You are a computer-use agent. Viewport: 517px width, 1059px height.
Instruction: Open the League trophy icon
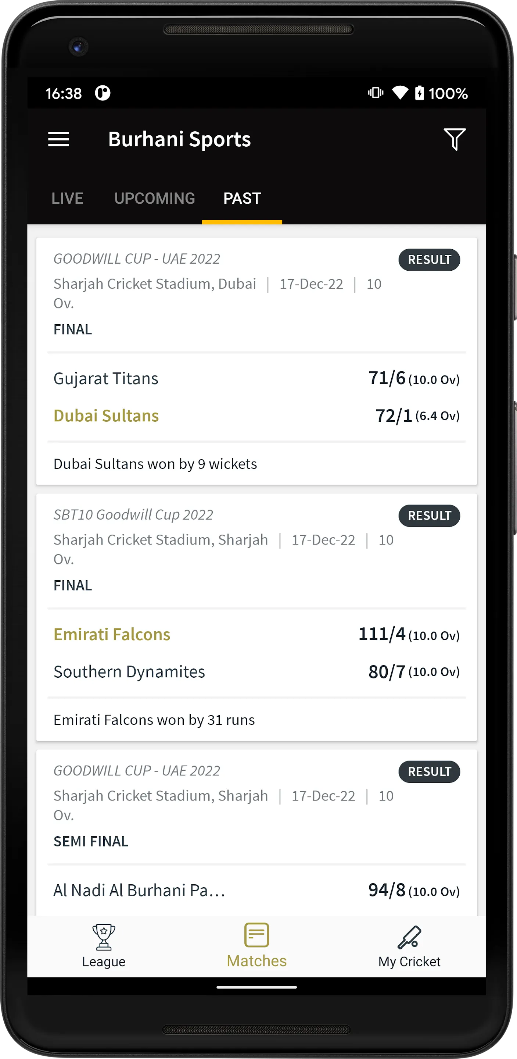click(x=104, y=937)
